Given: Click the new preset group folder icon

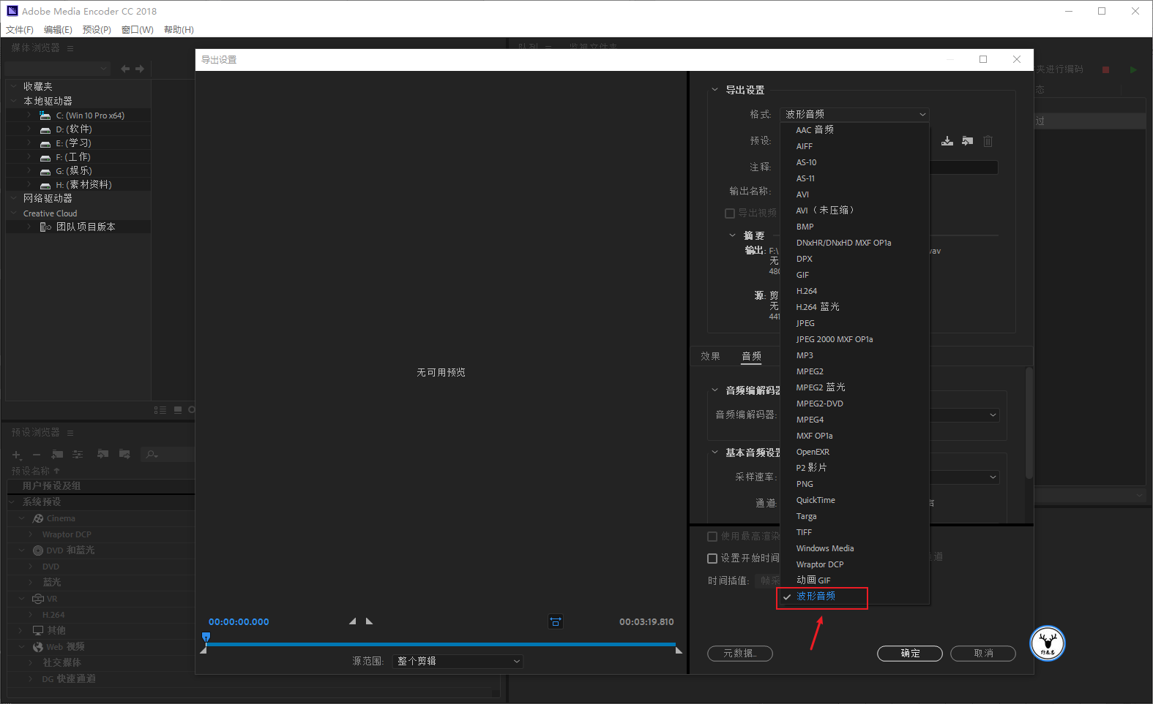Looking at the screenshot, I should 57,455.
